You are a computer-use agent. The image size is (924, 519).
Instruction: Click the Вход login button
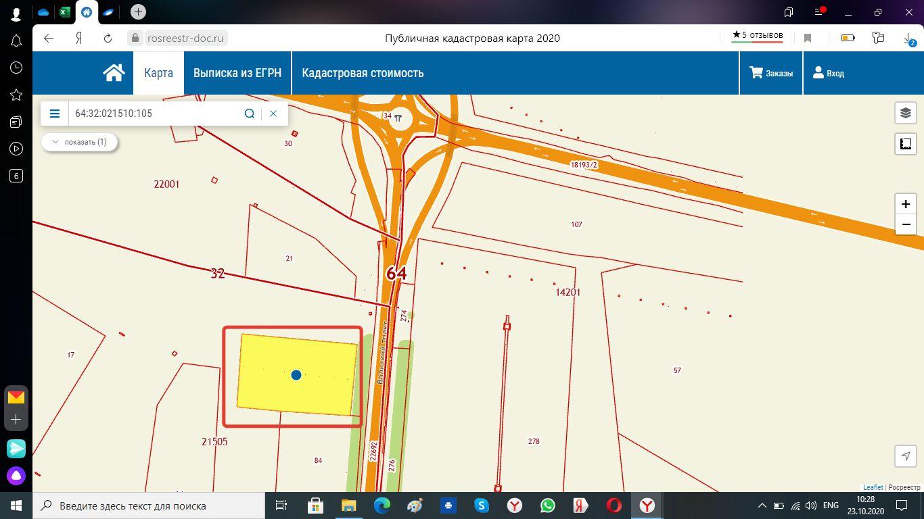point(828,73)
